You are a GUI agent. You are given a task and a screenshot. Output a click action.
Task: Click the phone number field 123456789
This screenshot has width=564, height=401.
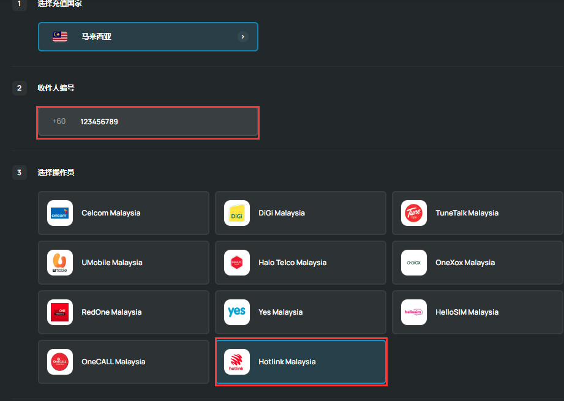[165, 122]
